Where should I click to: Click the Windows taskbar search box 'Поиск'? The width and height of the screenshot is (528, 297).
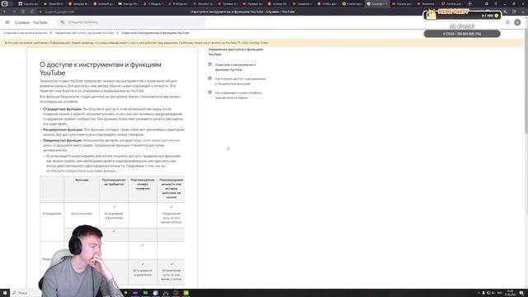click(x=26, y=293)
